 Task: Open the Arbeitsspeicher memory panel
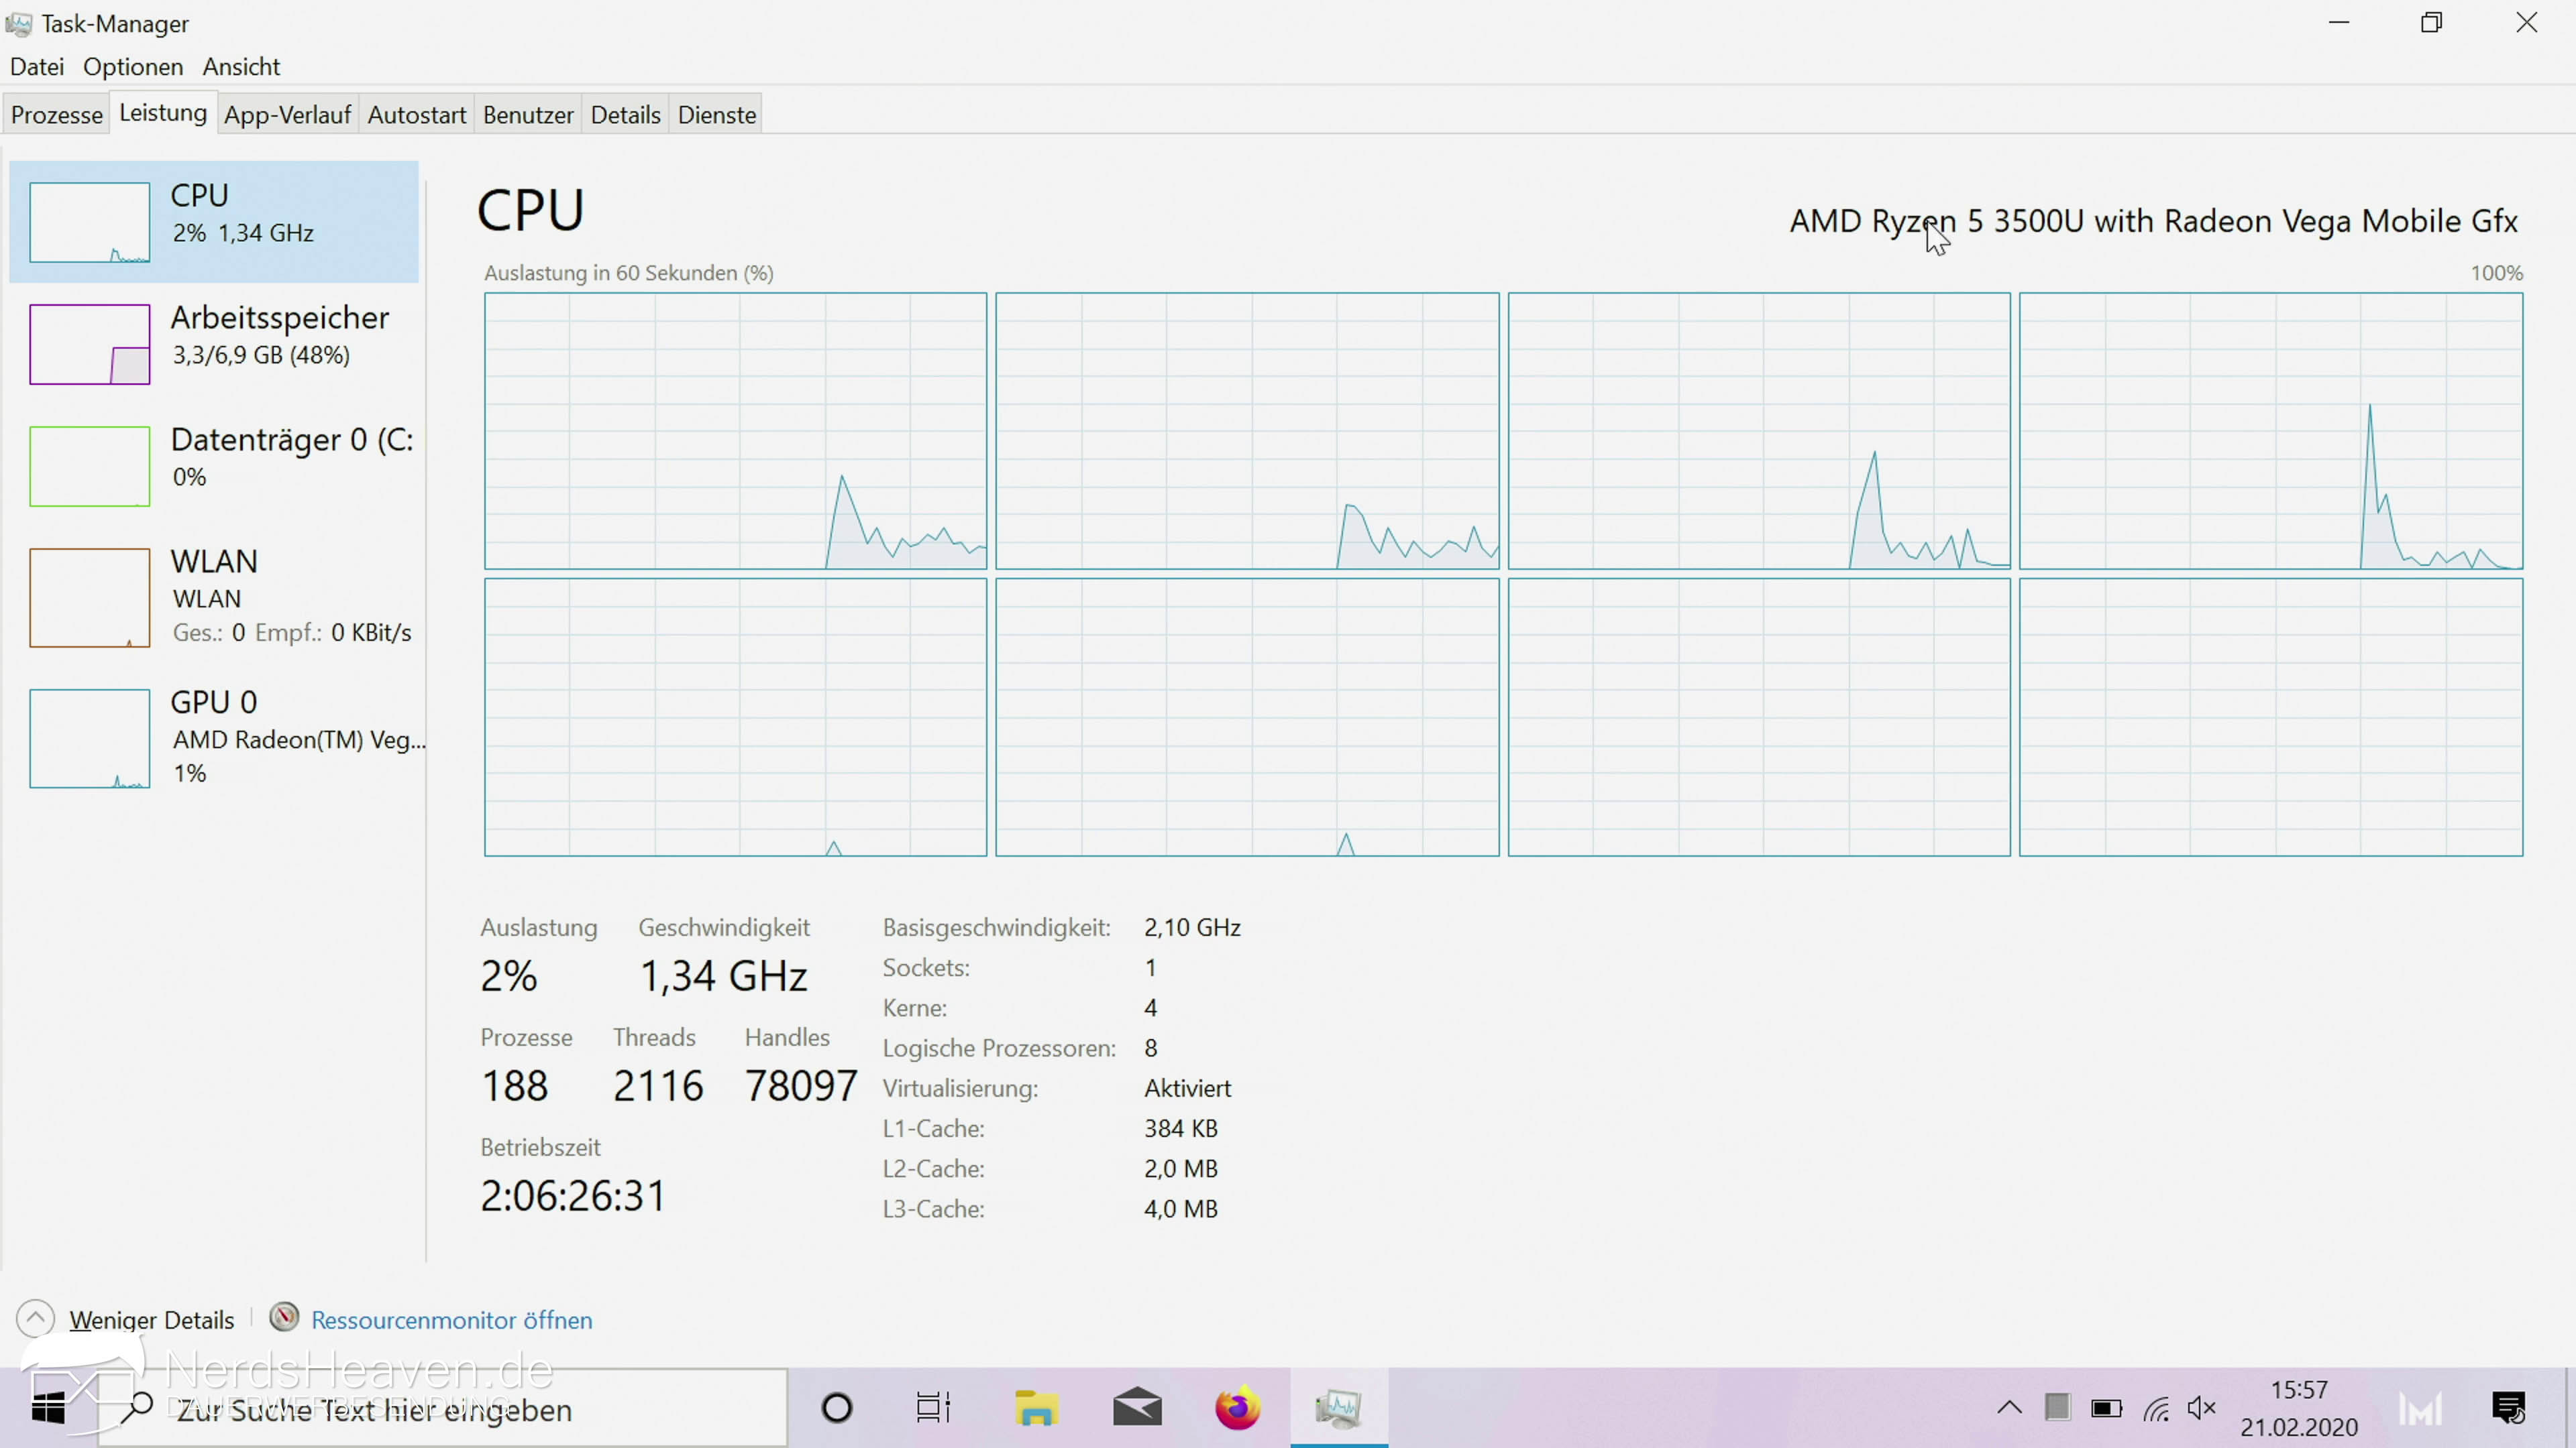(214, 344)
